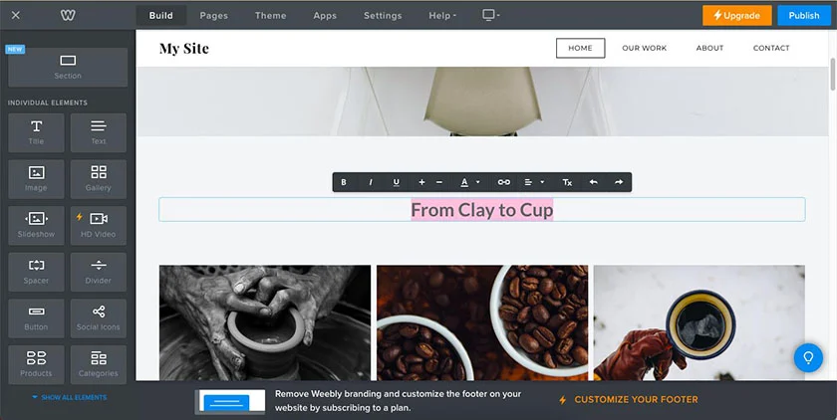Go to ABOUT in site navigation
The image size is (837, 420).
pyautogui.click(x=709, y=48)
